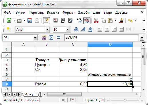Click cell containing Цукерка
Image resolution: width=148 pixels, height=105 pixels.
[46, 65]
